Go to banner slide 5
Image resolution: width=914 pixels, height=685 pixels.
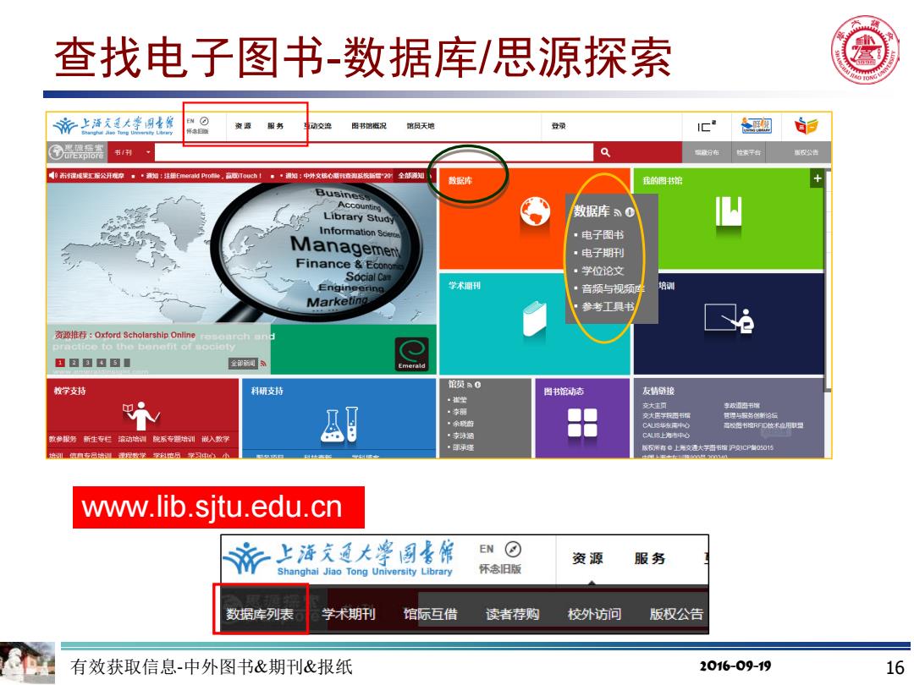(114, 363)
